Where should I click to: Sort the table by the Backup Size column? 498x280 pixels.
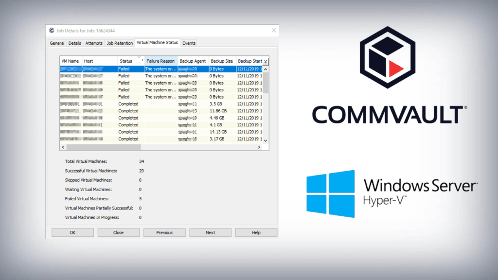coord(222,61)
